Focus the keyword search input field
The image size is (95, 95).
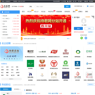50,6
